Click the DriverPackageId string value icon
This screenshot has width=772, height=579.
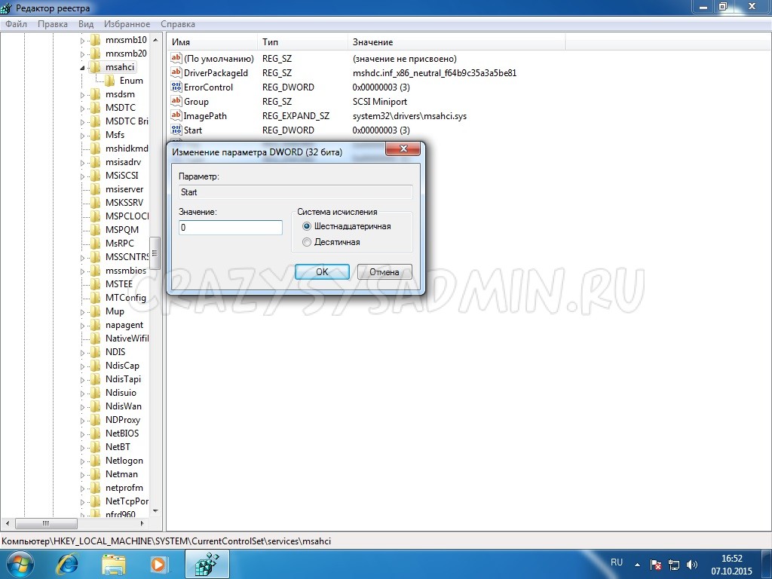coord(177,73)
